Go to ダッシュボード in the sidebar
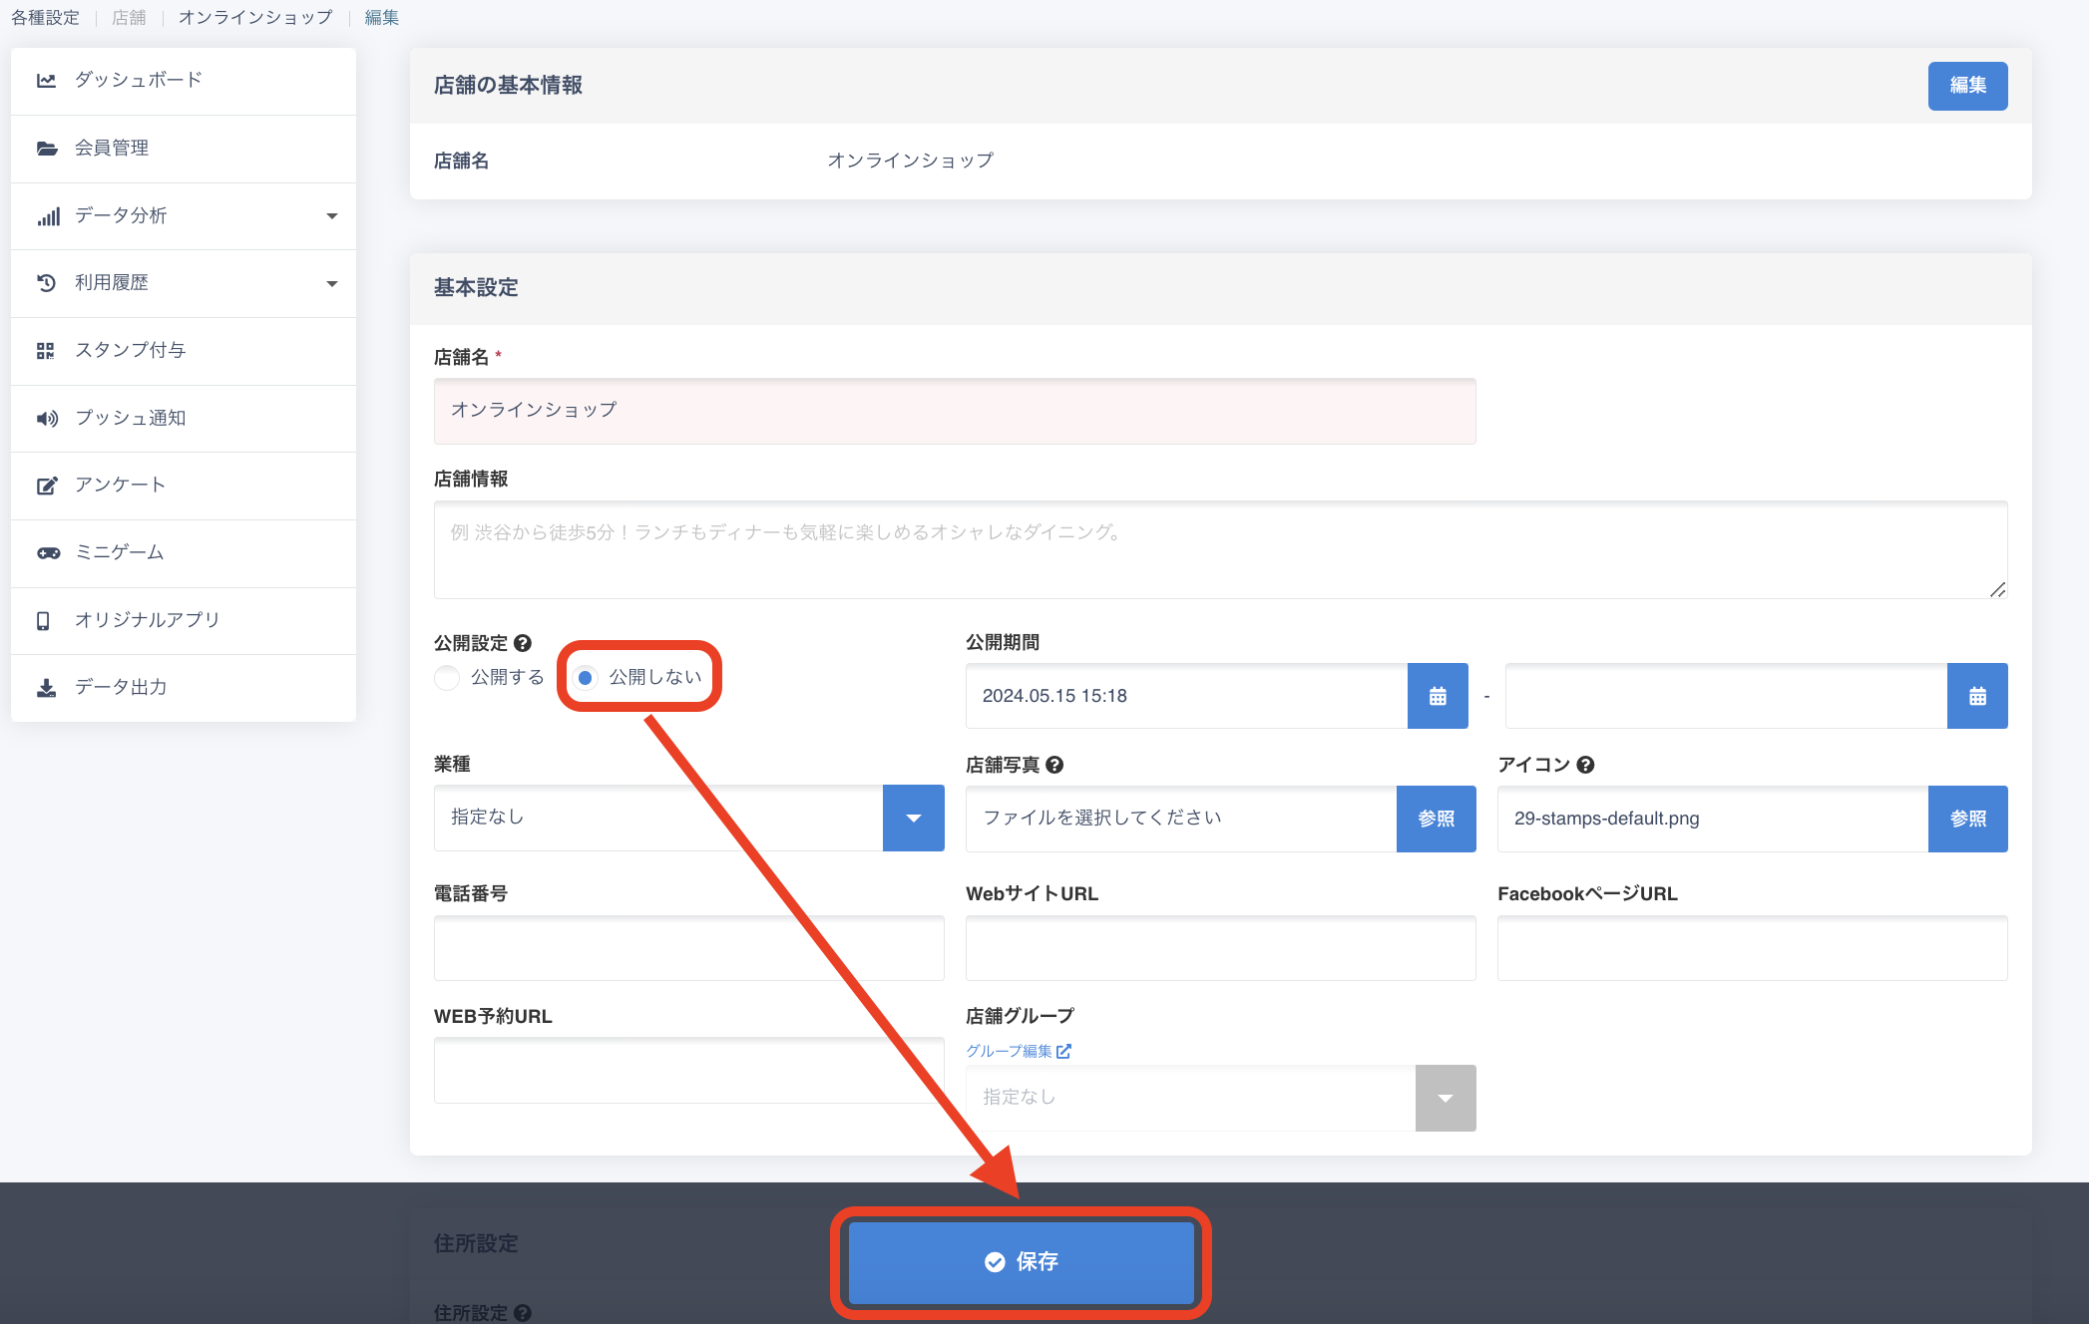The width and height of the screenshot is (2089, 1324). (x=139, y=80)
